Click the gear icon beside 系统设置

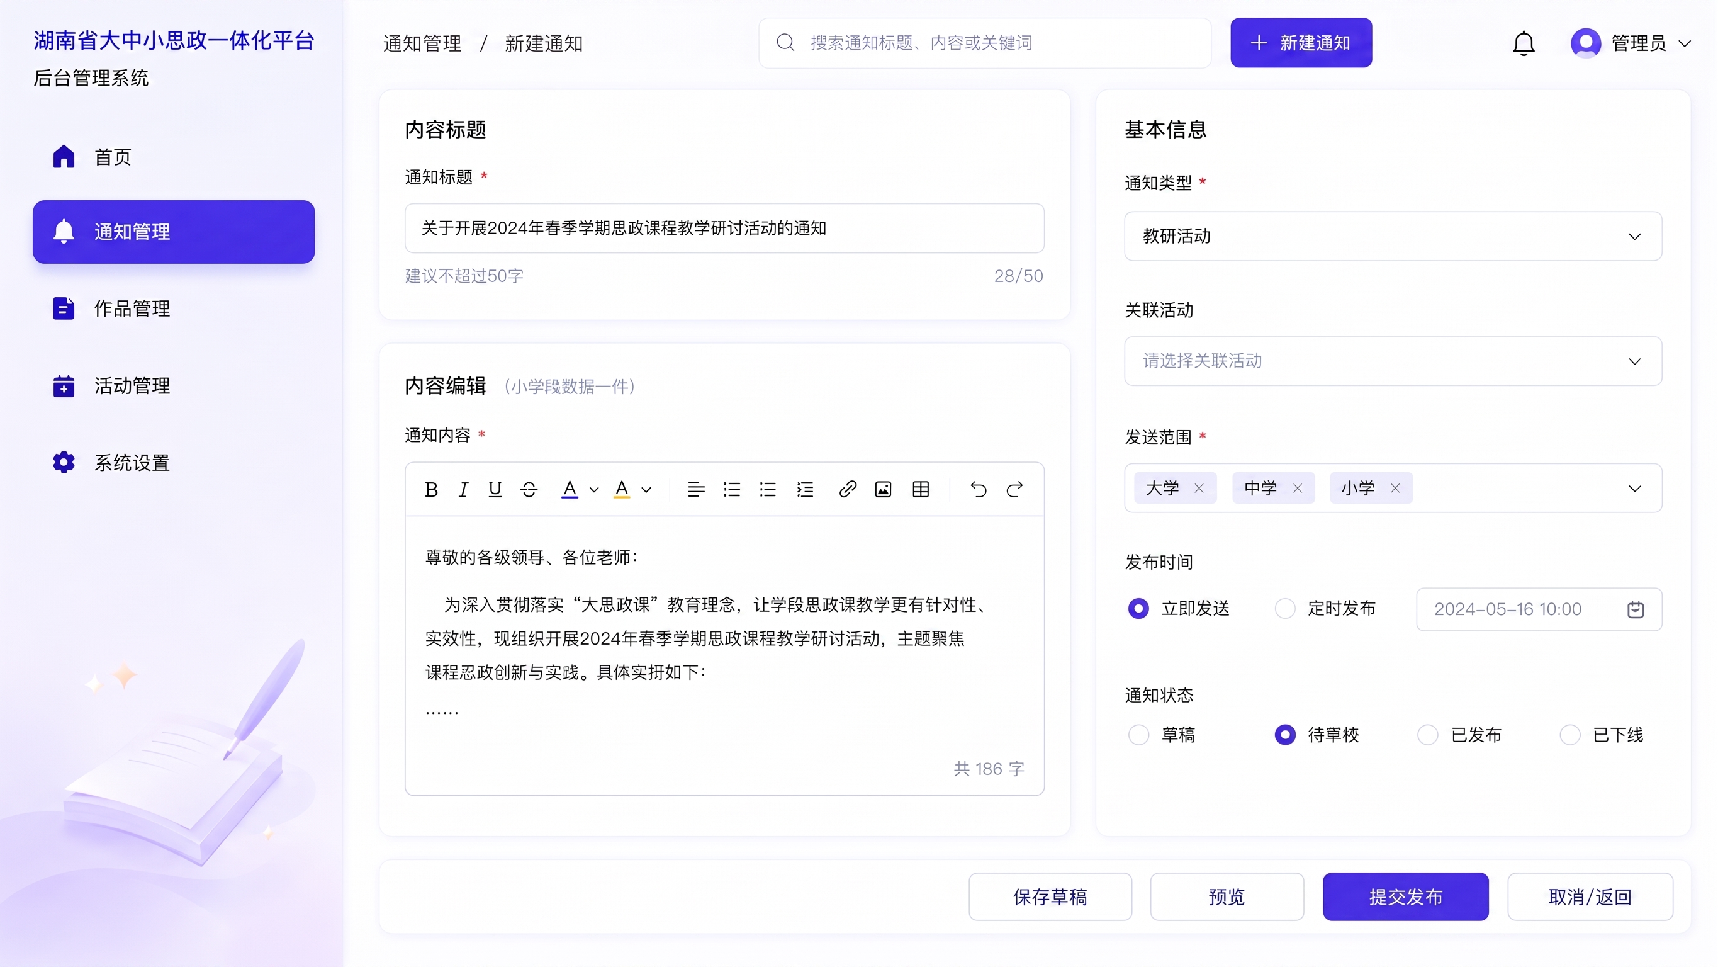pos(64,463)
